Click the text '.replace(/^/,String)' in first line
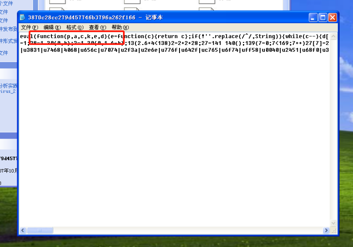This screenshot has height=247, width=353. pos(245,36)
